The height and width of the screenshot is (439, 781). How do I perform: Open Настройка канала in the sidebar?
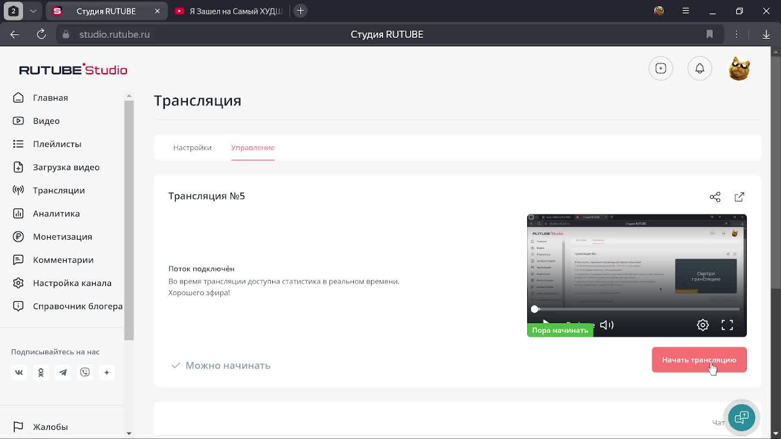[62, 283]
